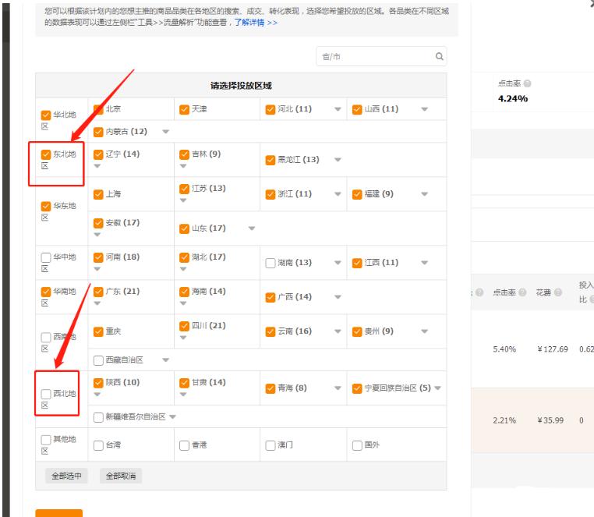Expand the 山西 (11) city dropdown arrow

coord(424,109)
